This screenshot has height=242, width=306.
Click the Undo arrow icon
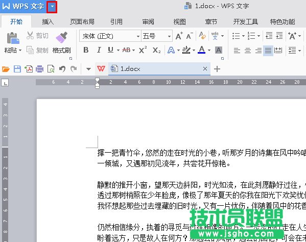click(x=62, y=69)
